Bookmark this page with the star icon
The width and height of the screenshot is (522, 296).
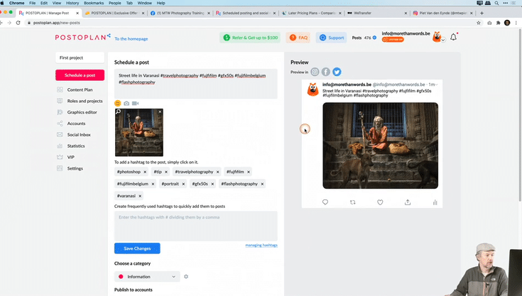click(479, 23)
